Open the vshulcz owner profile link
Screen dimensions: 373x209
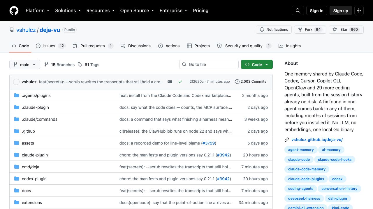tap(26, 30)
